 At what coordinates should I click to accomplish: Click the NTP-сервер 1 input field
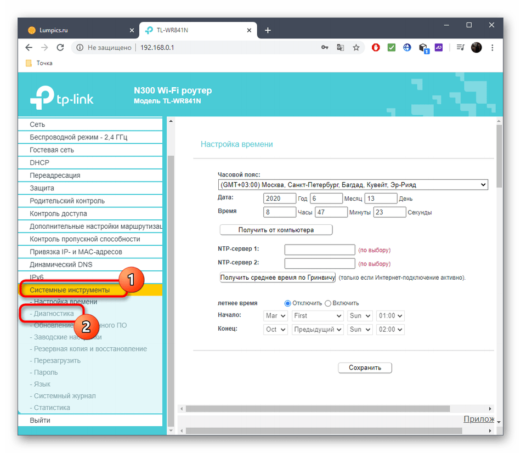(320, 250)
